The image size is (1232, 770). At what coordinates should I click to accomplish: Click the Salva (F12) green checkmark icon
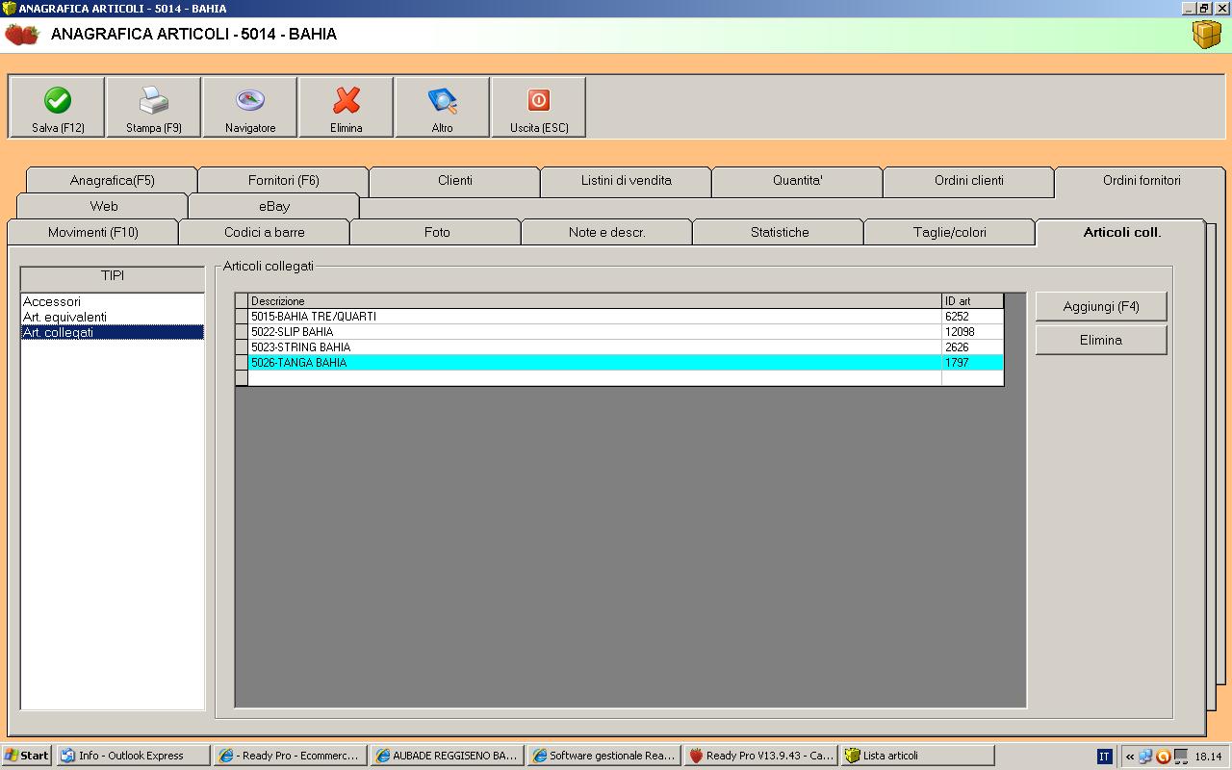point(58,100)
